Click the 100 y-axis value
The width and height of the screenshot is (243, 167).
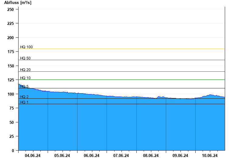pos(11,94)
